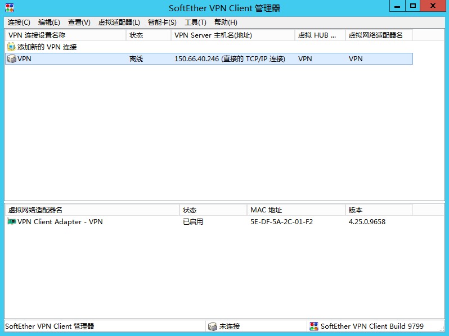Screen dimensions: 449x336
Task: Sort by MAC 地址 column header
Action: [296, 210]
